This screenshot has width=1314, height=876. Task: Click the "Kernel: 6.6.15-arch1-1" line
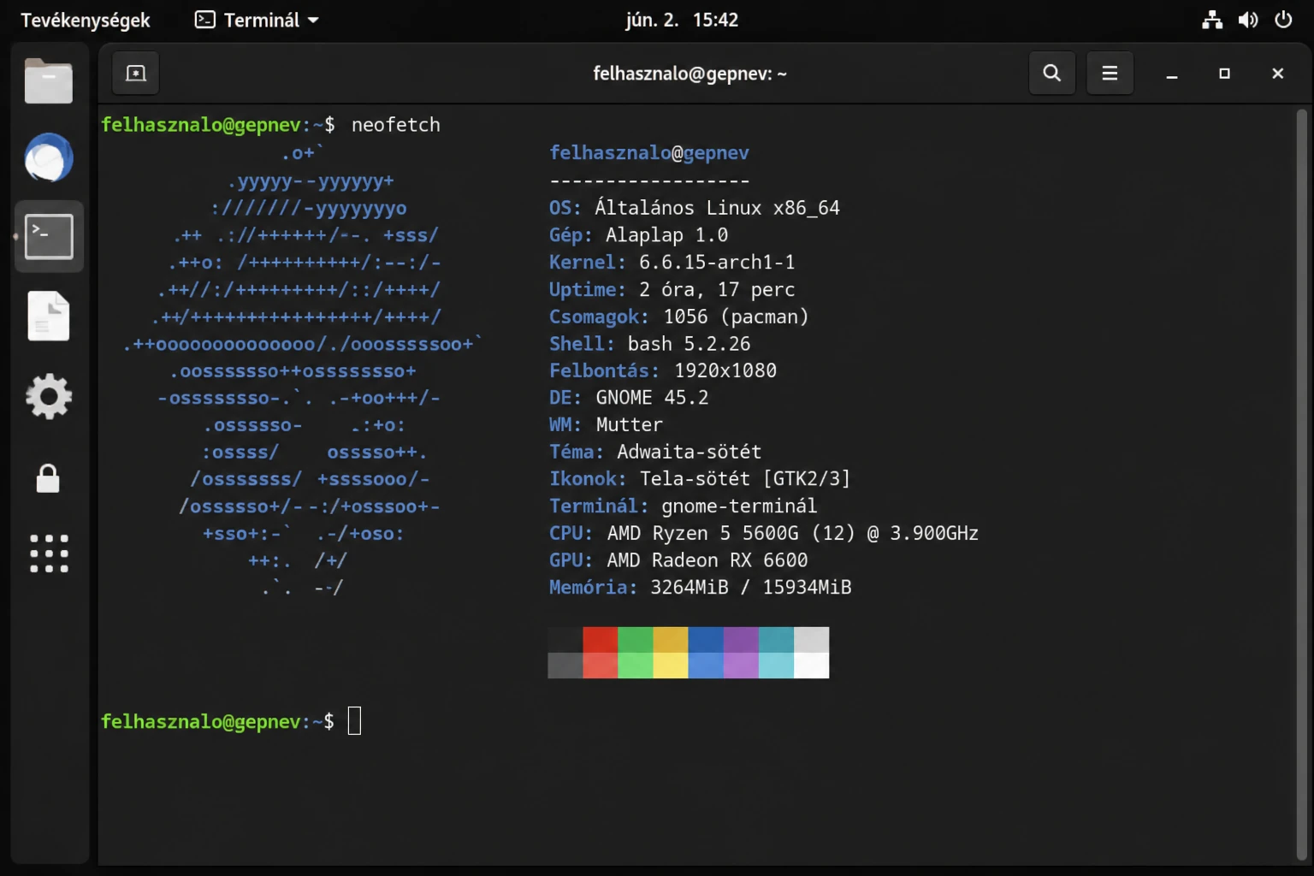(672, 262)
